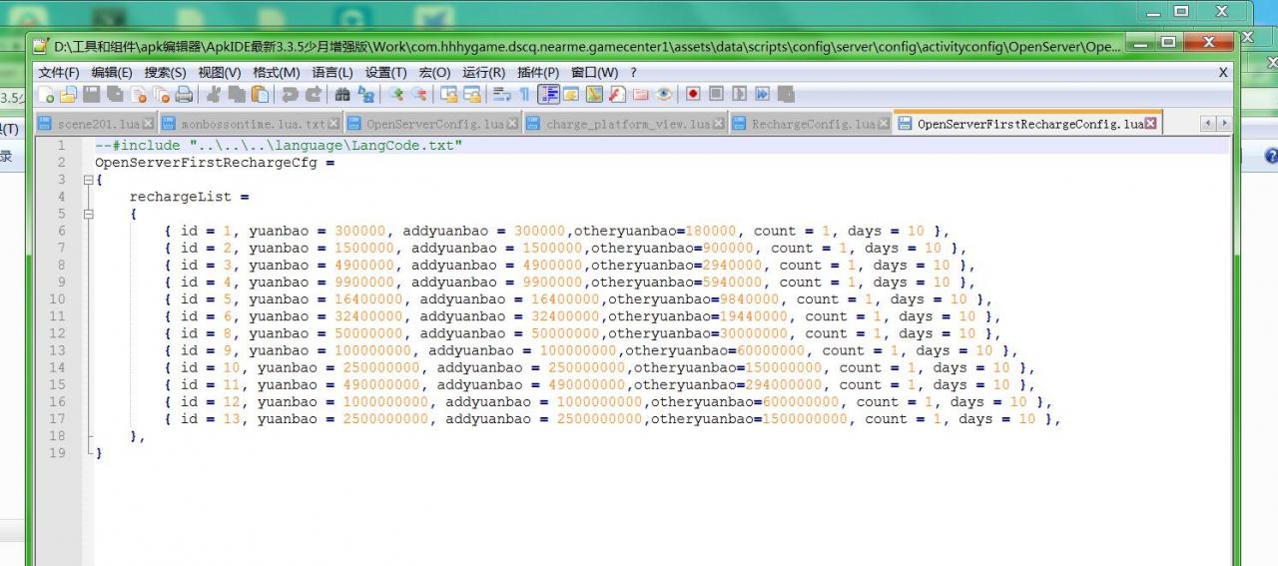Copy selection using toolbar Copy icon
Viewport: 1278px width, 566px height.
coord(236,95)
